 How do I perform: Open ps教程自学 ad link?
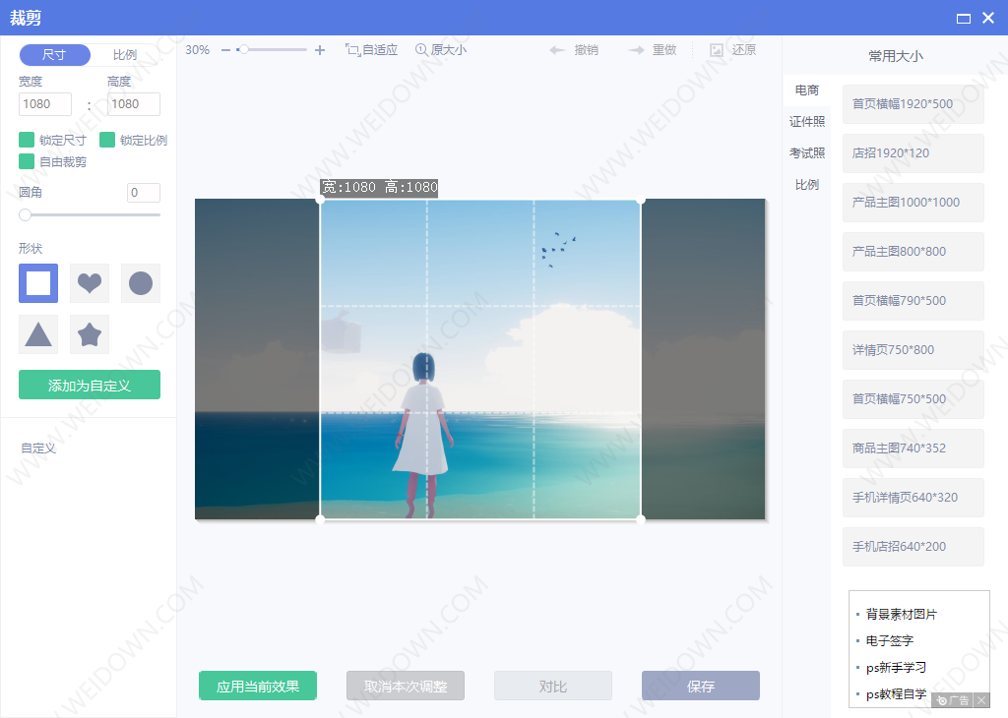[896, 694]
